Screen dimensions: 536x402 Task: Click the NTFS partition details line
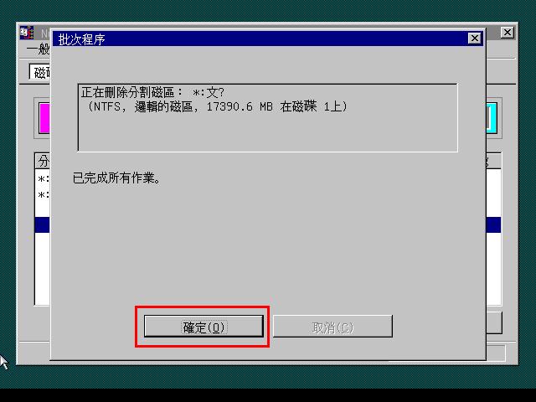tap(217, 106)
